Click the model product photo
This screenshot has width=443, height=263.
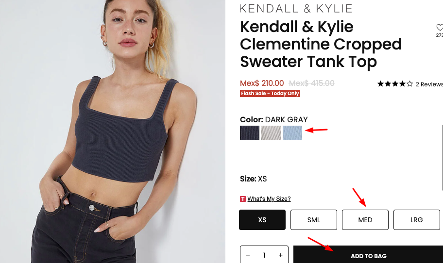pyautogui.click(x=113, y=131)
